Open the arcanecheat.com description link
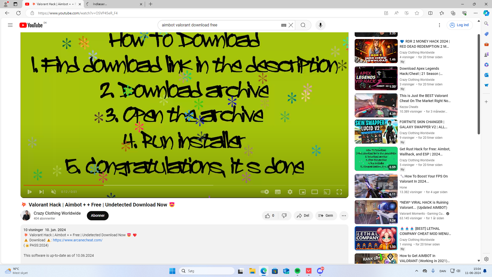This screenshot has width=492, height=277. point(77,240)
